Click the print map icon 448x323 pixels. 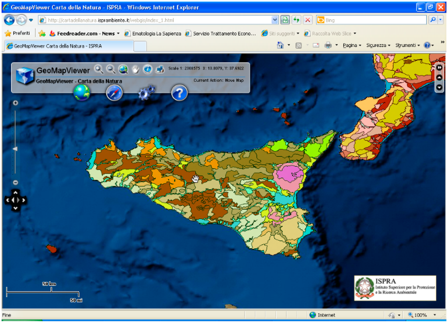160,69
